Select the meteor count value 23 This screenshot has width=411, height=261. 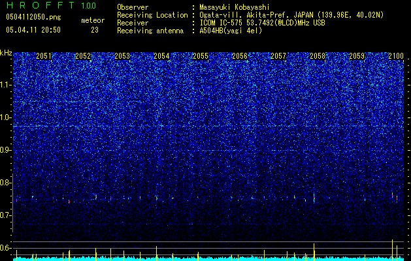point(95,30)
